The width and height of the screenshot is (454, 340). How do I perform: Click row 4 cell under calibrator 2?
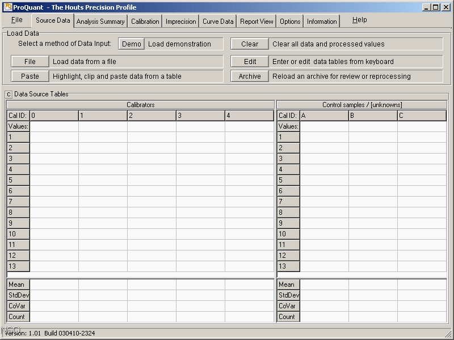(x=152, y=169)
